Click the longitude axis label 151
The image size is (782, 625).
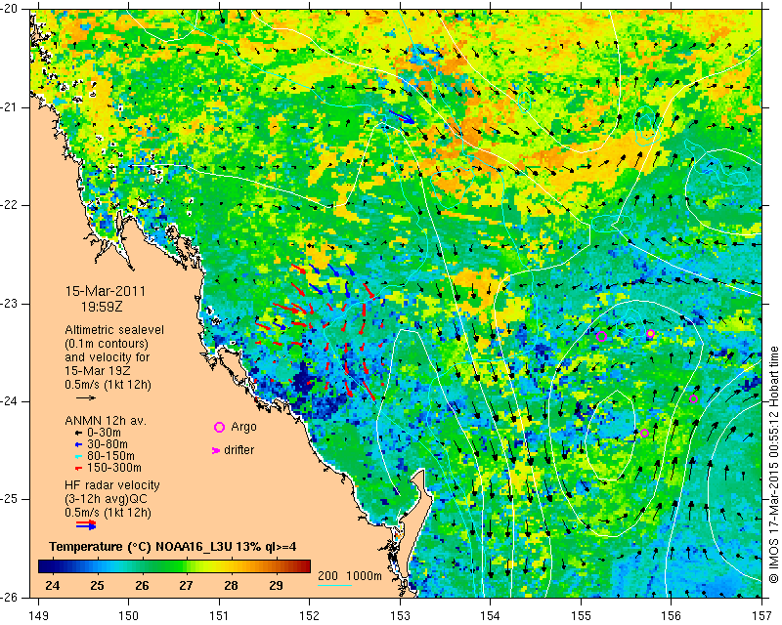click(219, 615)
